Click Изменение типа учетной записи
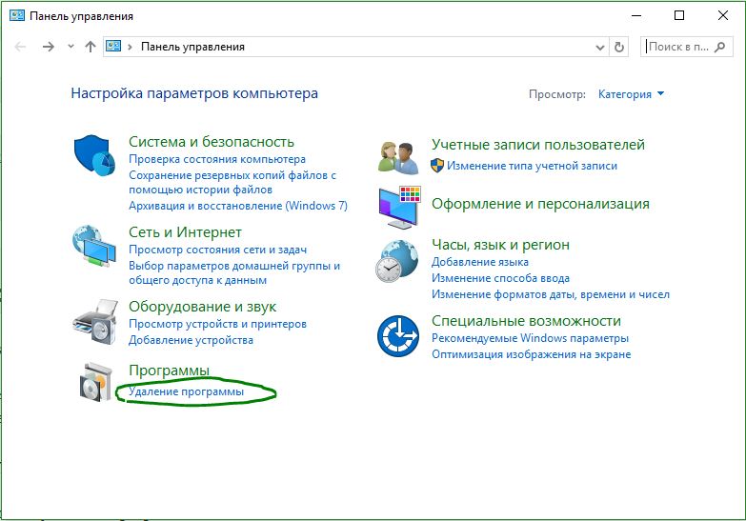The image size is (746, 521). tap(532, 166)
